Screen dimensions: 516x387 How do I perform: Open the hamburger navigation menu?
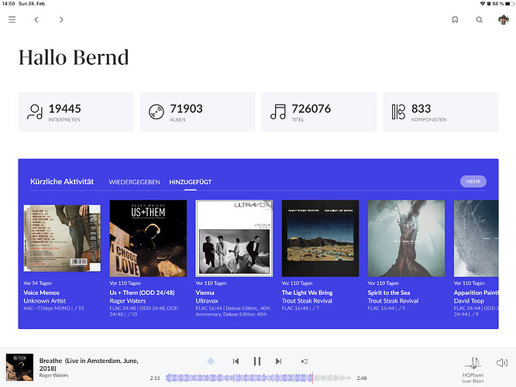tap(12, 19)
